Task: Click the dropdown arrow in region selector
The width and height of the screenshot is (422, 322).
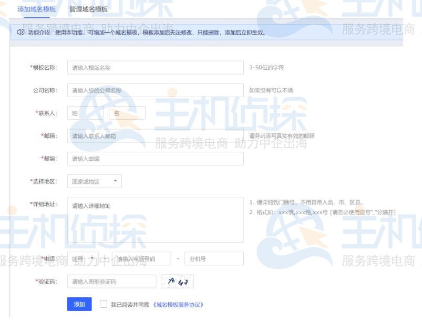Action: [x=115, y=181]
